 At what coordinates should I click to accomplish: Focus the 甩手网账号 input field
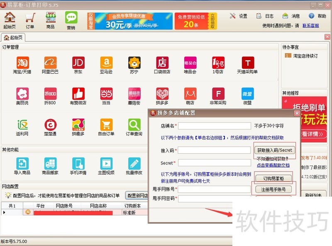point(214,189)
